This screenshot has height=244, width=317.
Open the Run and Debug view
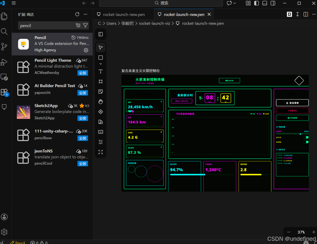click(x=4, y=62)
